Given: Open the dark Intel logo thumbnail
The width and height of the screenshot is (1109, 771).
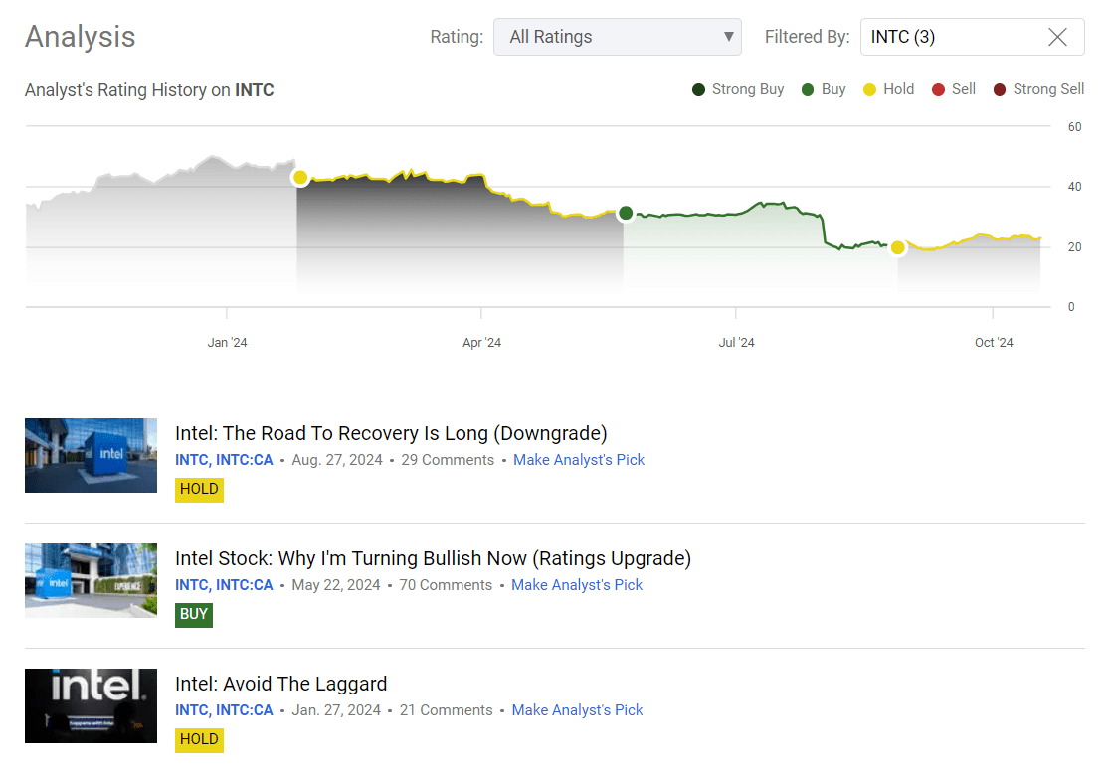Looking at the screenshot, I should coord(91,705).
